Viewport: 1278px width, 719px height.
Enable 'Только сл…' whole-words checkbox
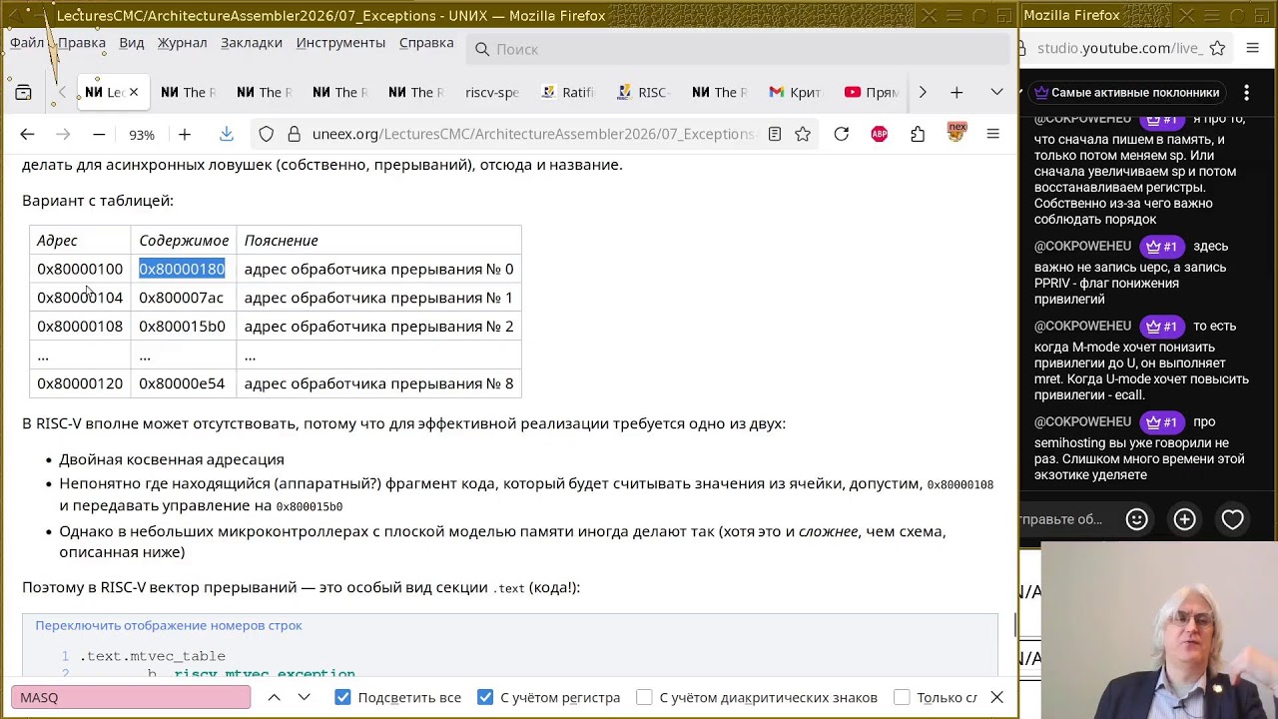pyautogui.click(x=902, y=697)
